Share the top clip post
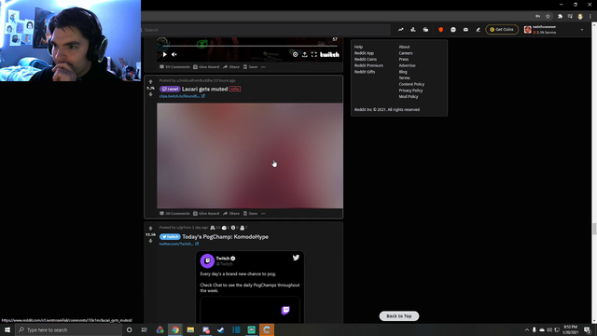Viewport: 597px width, 336px height. point(231,66)
